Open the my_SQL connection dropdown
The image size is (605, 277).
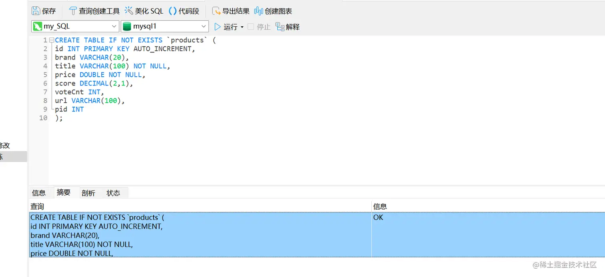point(75,26)
